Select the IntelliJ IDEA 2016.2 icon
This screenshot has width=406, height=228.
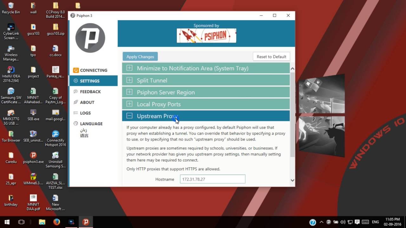[x=11, y=74]
